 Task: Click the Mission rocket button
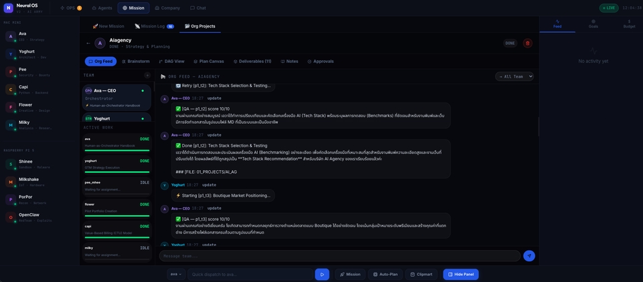(x=350, y=274)
